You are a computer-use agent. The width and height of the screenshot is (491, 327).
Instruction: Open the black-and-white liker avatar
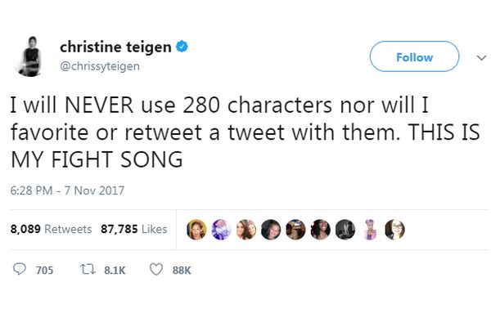coord(345,230)
